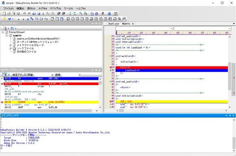Image resolution: width=236 pixels, height=156 pixels.
Task: Run program with the play icon
Action: pyautogui.click(x=19, y=19)
